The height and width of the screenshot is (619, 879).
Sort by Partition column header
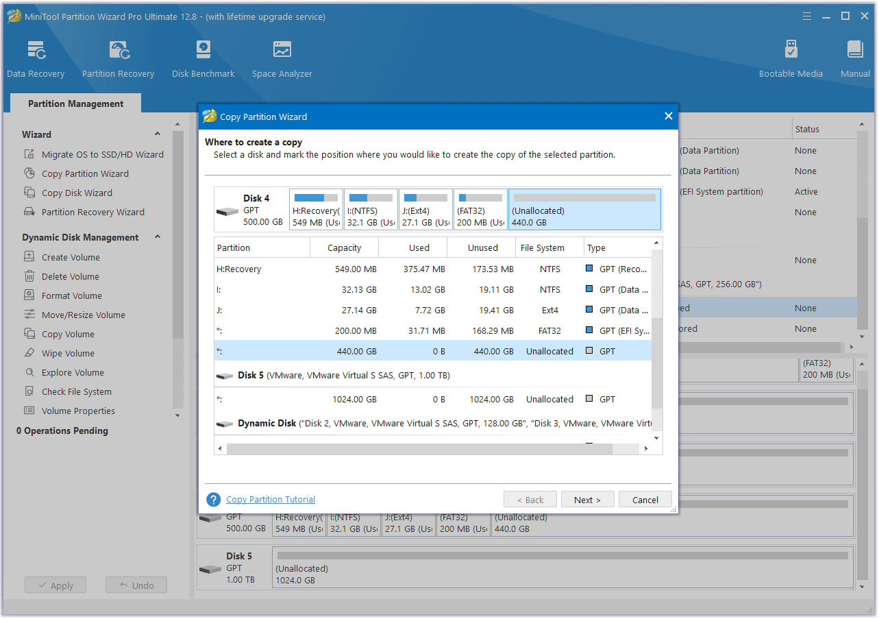[x=262, y=247]
